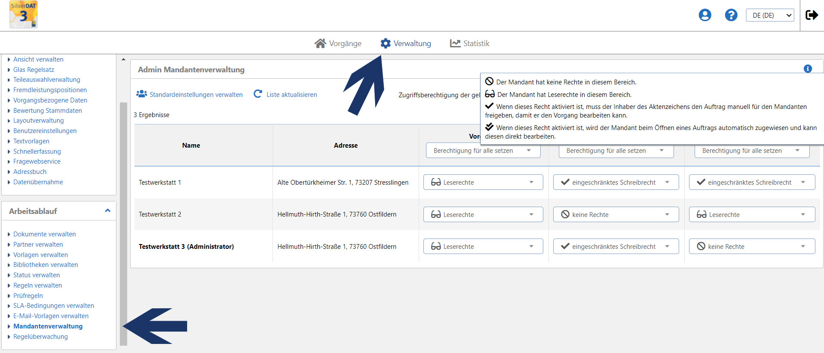Click the refresh icon beside Liste aktualisieren
The height and width of the screenshot is (353, 824).
tap(258, 94)
